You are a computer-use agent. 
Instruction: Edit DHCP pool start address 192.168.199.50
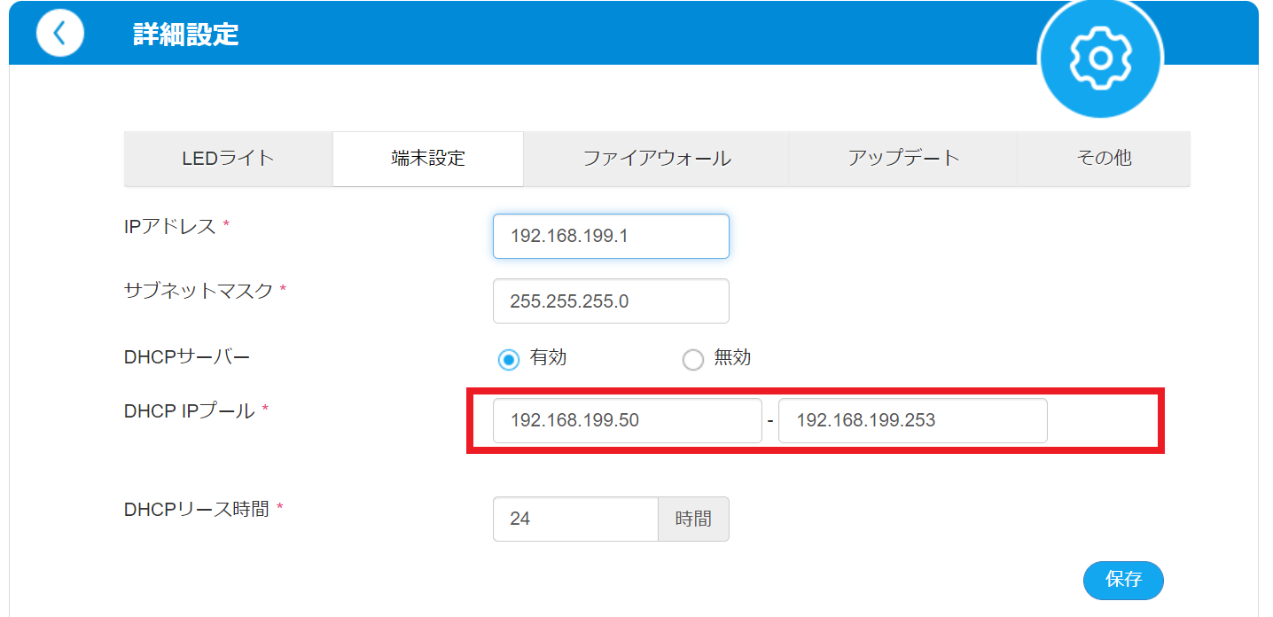pos(627,420)
